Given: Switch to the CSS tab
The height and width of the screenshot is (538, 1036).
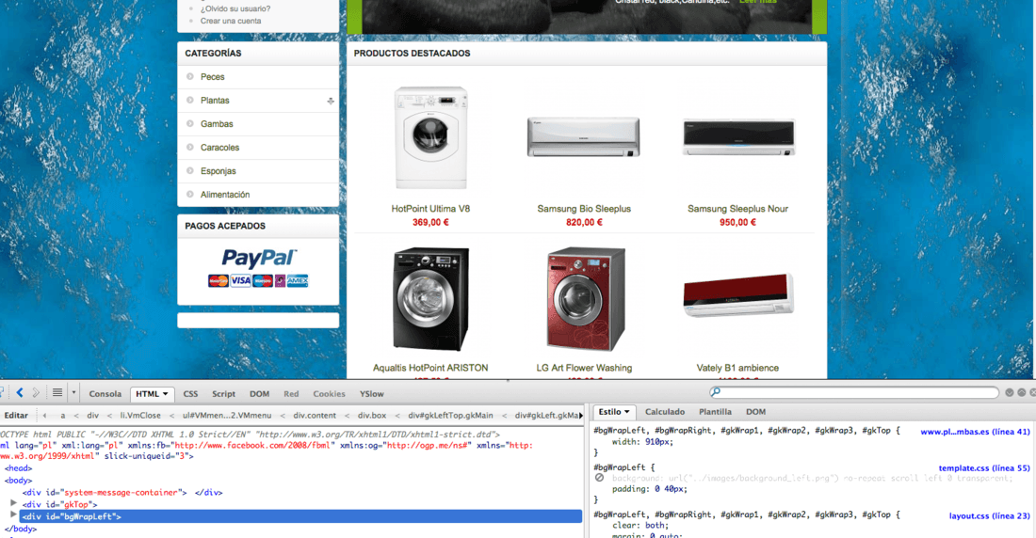Looking at the screenshot, I should coord(190,394).
